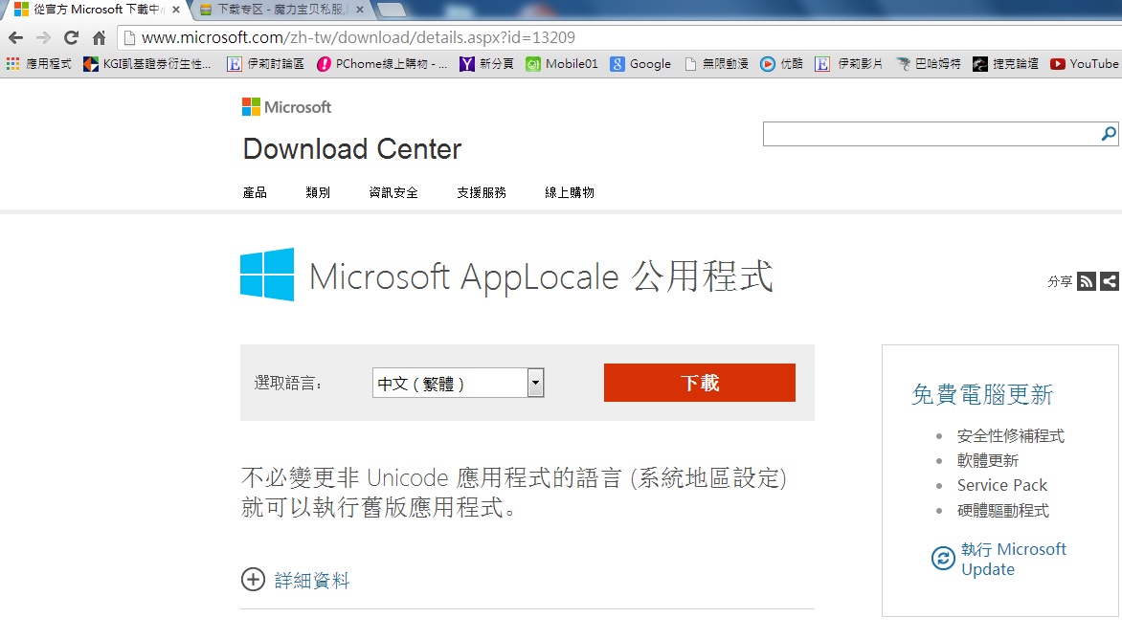The image size is (1122, 640).
Task: Open a new browser tab
Action: click(x=391, y=10)
